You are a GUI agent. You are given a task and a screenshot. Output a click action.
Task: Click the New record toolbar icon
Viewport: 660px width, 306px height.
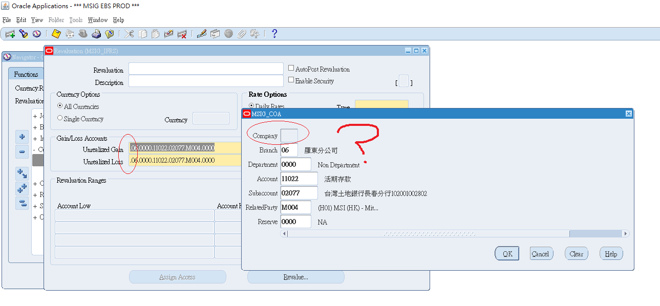click(x=10, y=34)
